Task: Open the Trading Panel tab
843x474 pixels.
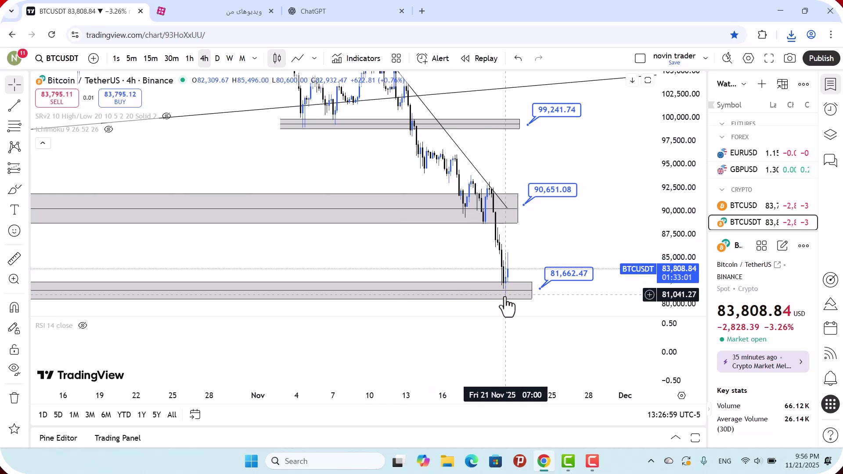Action: pos(118,438)
